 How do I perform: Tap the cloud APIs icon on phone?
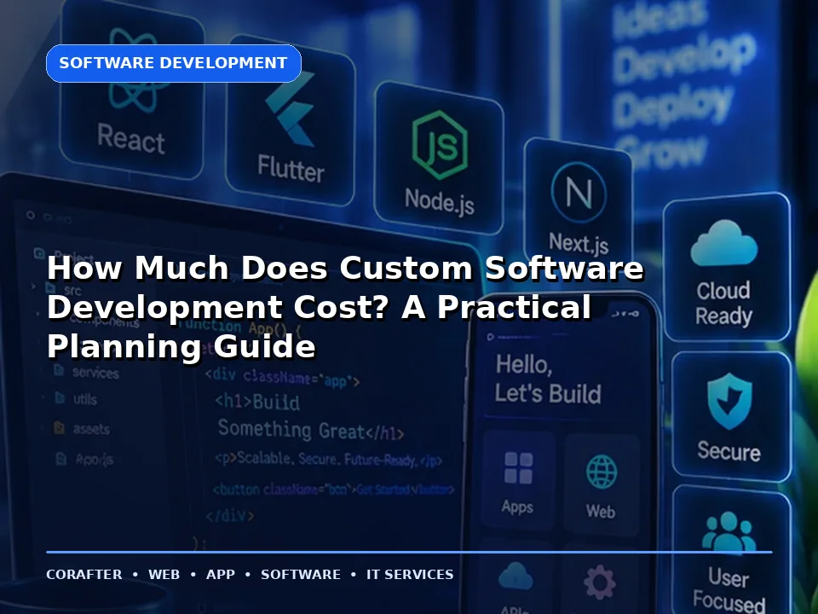(516, 577)
